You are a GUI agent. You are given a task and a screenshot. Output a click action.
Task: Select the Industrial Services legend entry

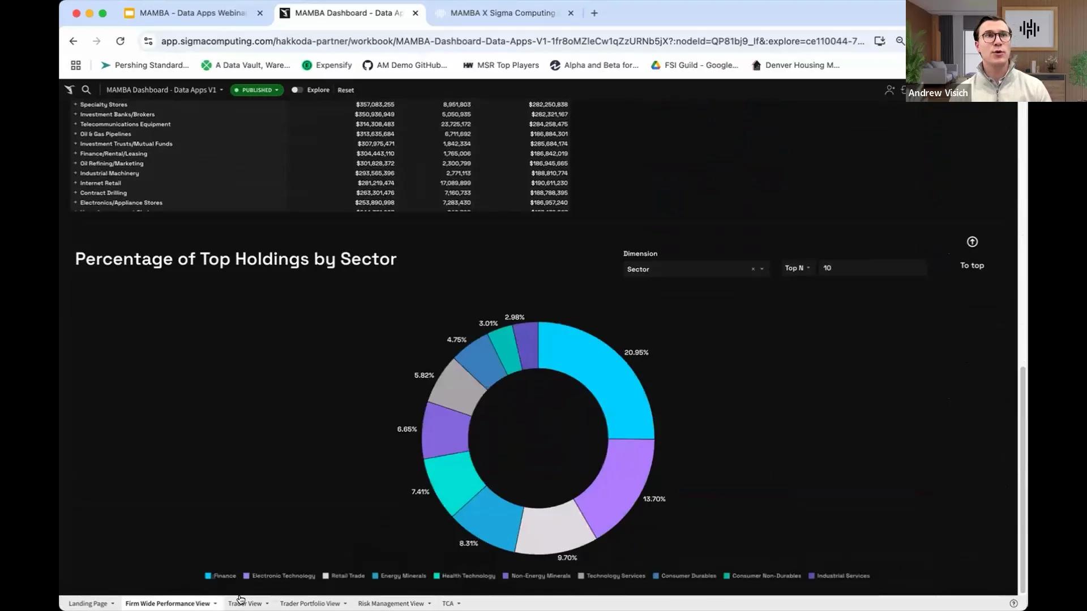839,576
